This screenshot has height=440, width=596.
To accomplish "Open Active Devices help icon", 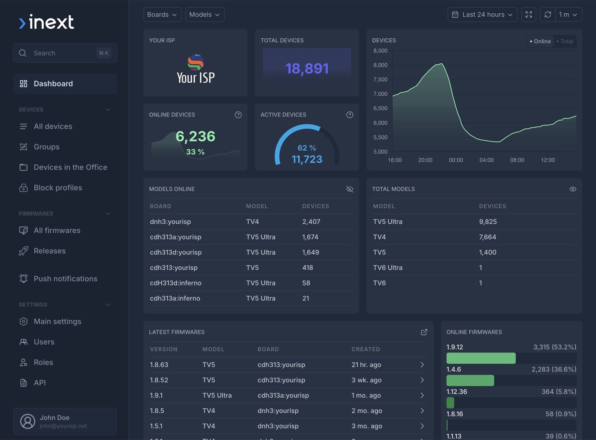I will coord(349,115).
